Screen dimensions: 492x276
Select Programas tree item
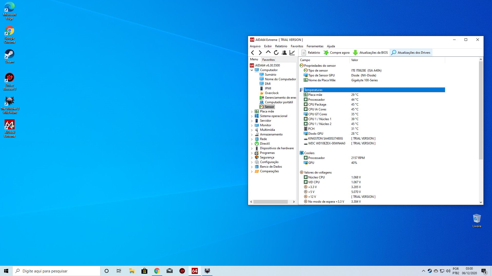click(x=267, y=153)
